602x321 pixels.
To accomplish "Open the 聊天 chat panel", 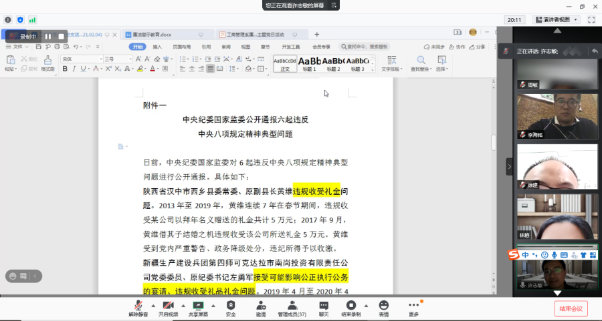I will tap(324, 307).
